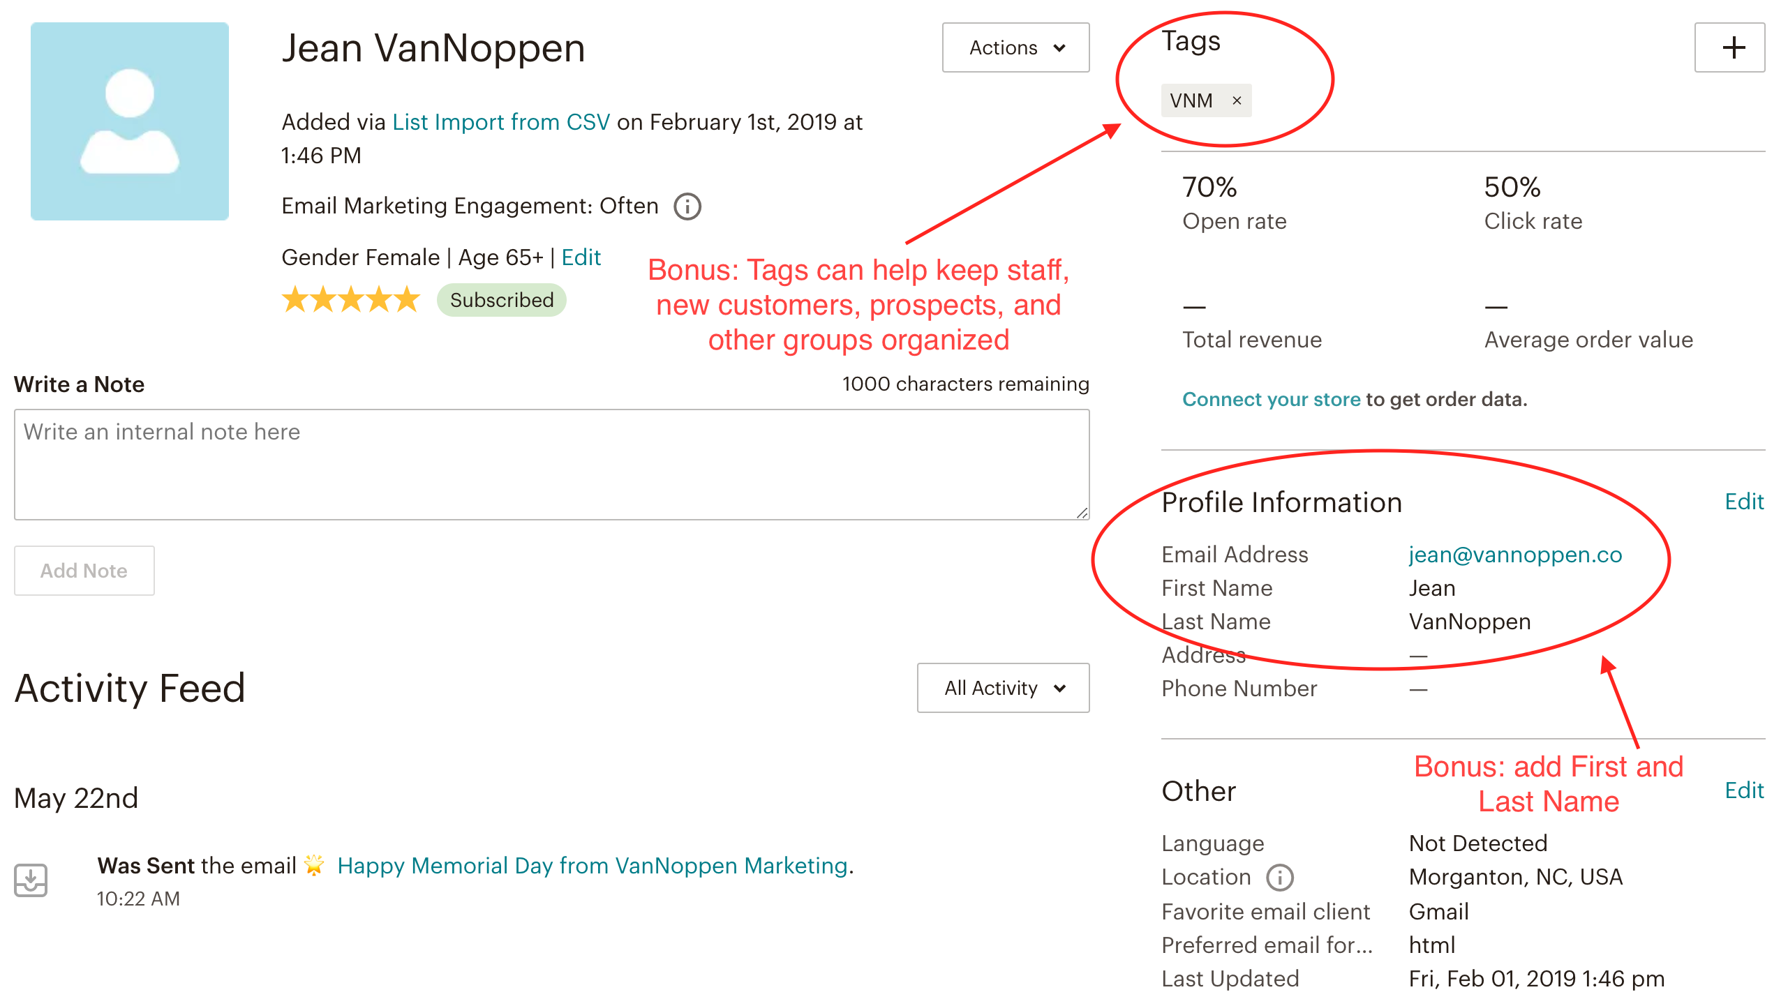Click the five-star contact rating
Viewport: 1788px width, 999px height.
pyautogui.click(x=350, y=300)
